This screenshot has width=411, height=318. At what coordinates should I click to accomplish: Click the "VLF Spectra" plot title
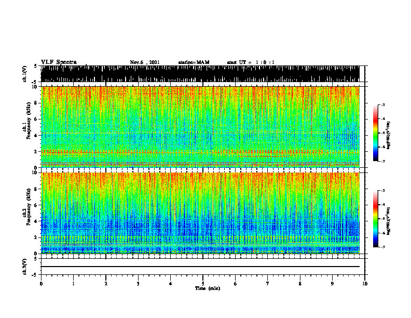(x=59, y=62)
